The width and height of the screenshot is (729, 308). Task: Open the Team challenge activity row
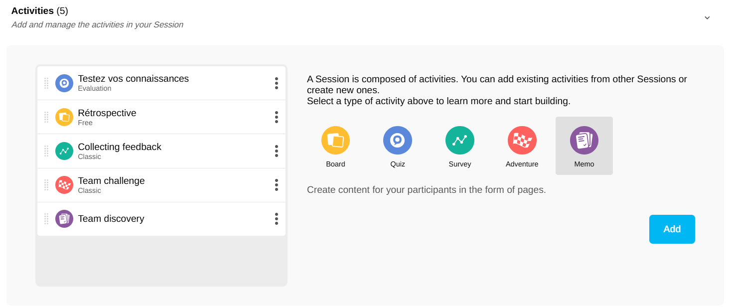tap(111, 181)
